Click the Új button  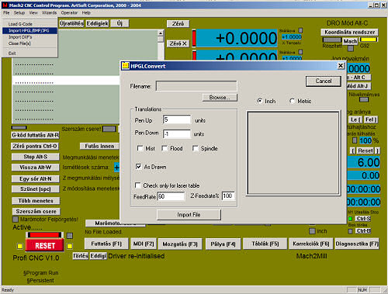120,23
